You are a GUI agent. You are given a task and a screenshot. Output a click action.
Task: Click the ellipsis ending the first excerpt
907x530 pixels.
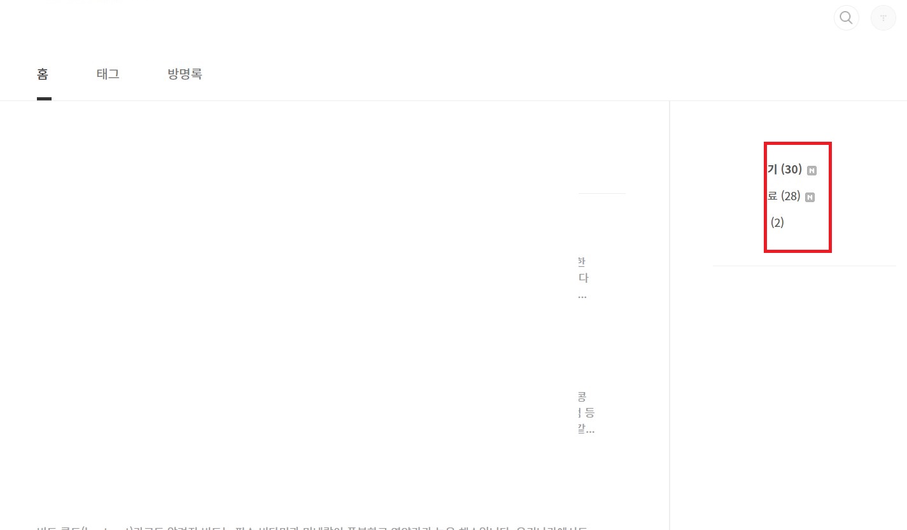click(x=582, y=296)
